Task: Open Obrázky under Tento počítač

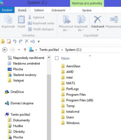Action: pos(16,132)
